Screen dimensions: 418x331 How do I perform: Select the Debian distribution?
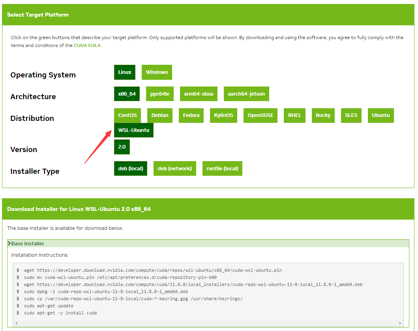point(160,115)
